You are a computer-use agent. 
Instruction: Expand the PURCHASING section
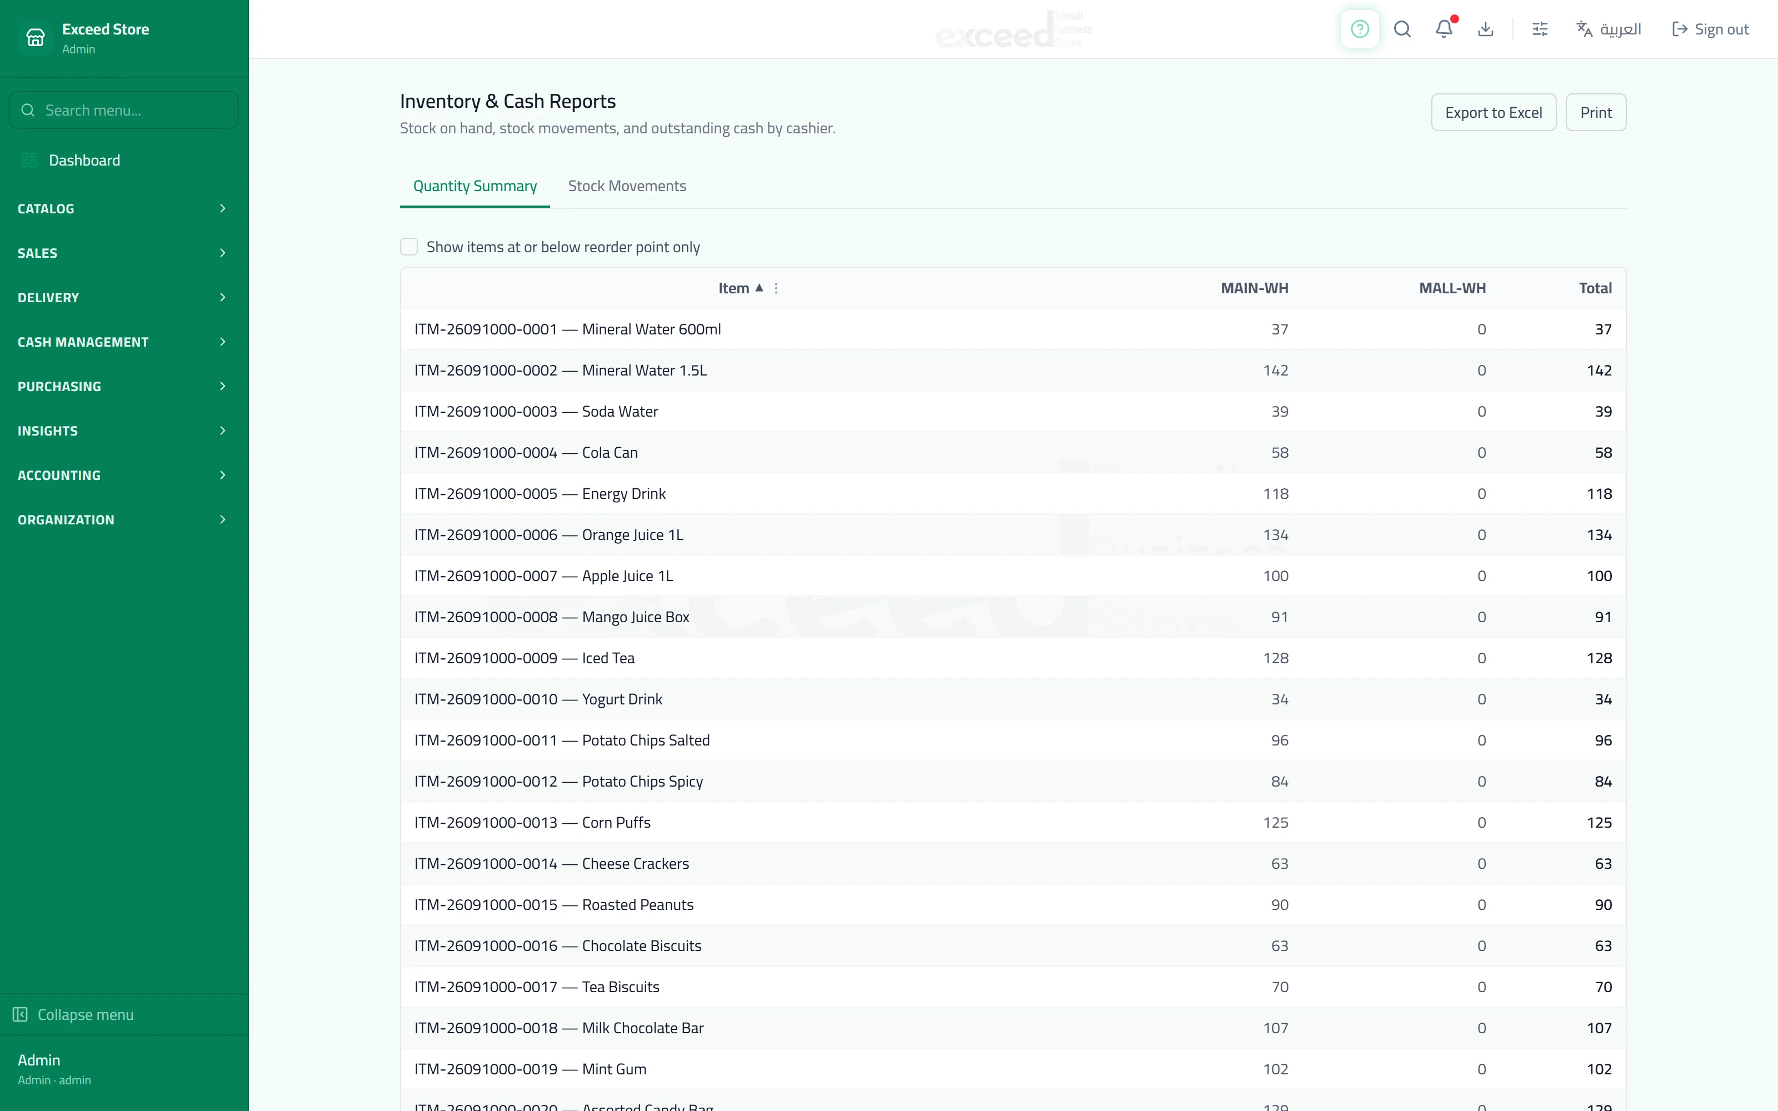[x=124, y=387]
